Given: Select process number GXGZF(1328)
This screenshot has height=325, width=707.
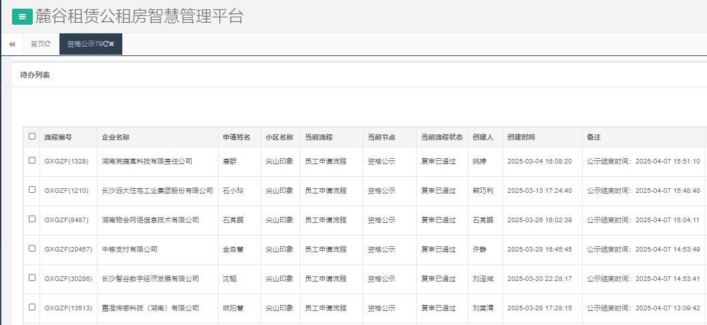Looking at the screenshot, I should click(66, 161).
